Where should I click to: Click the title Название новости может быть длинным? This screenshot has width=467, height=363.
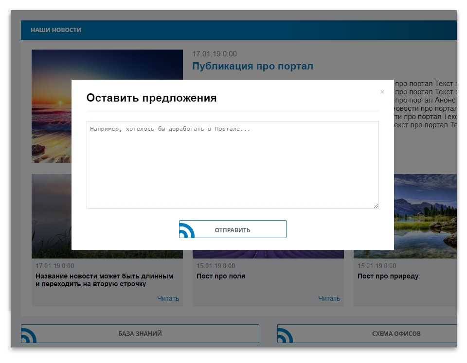click(x=104, y=280)
